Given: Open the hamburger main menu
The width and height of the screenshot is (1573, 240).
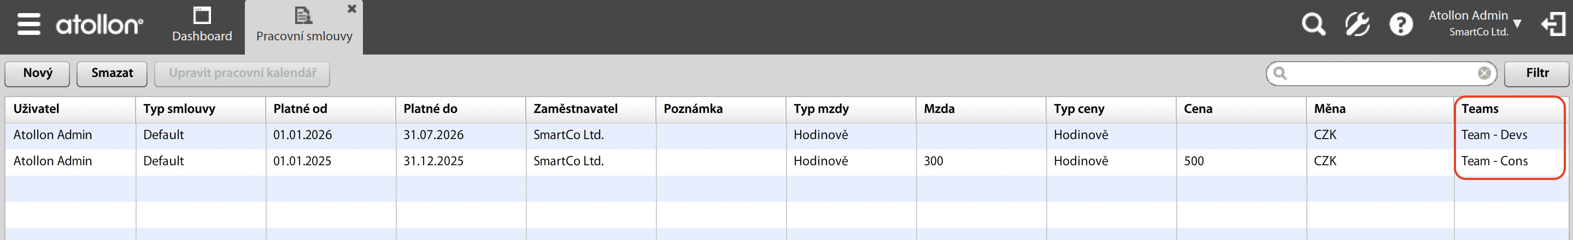Looking at the screenshot, I should click(x=29, y=25).
